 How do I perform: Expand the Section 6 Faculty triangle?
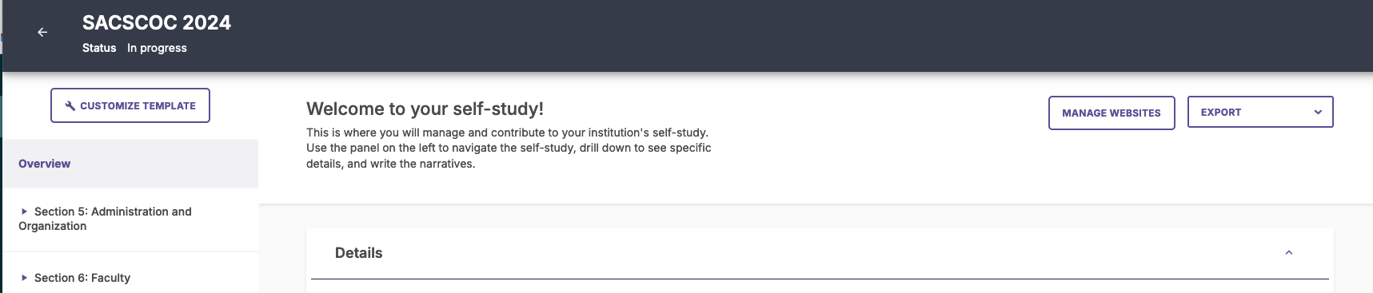24,278
